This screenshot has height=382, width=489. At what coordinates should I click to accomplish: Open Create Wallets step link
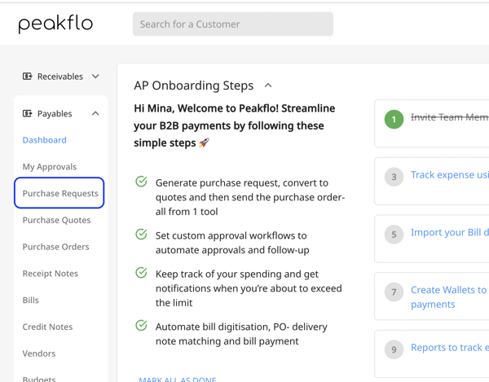point(448,297)
